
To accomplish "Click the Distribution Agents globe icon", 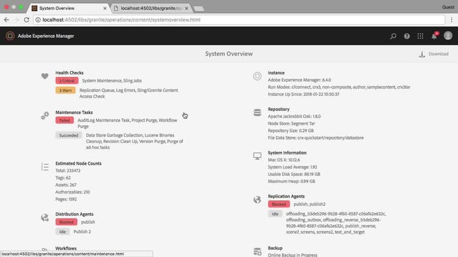I will [45, 217].
